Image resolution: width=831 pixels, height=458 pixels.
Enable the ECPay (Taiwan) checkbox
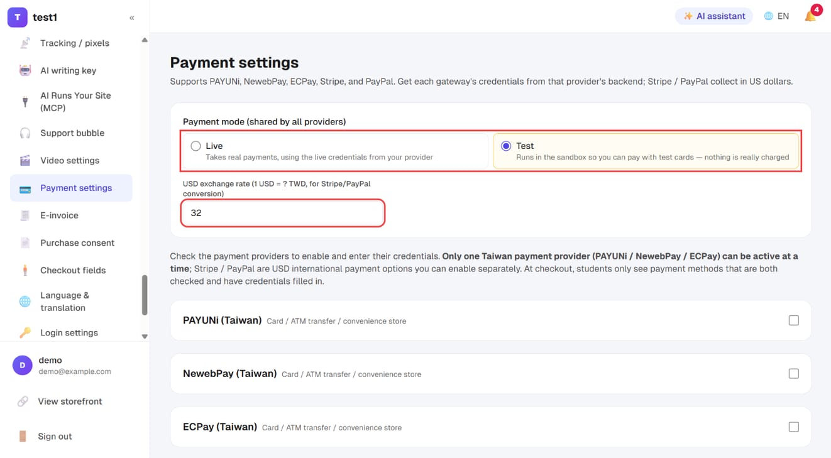[794, 427]
